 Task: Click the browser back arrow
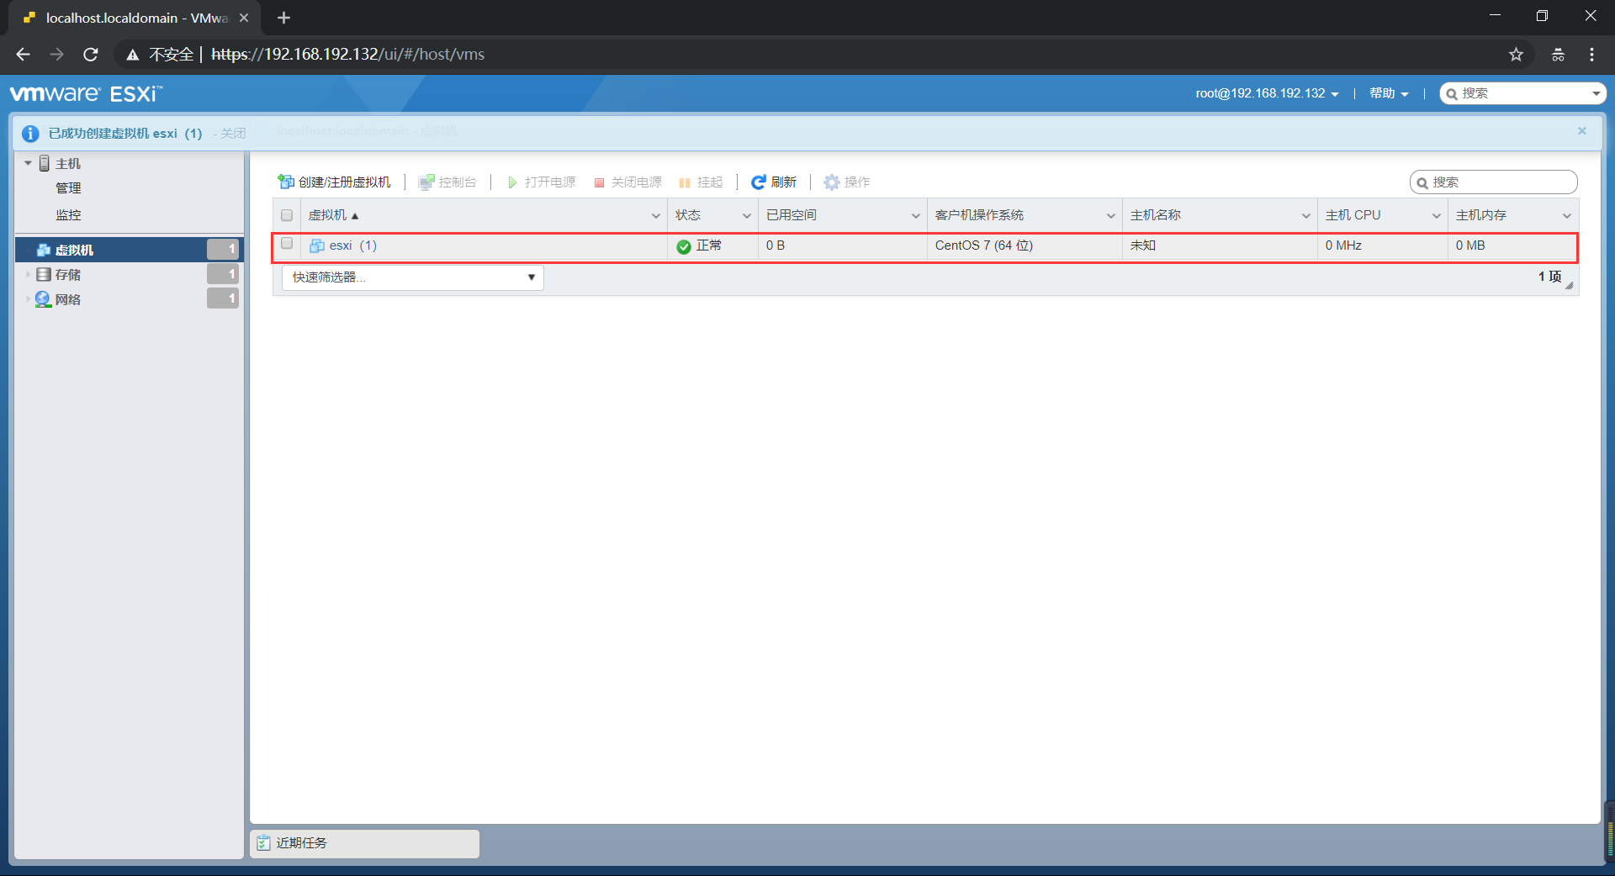pyautogui.click(x=23, y=55)
